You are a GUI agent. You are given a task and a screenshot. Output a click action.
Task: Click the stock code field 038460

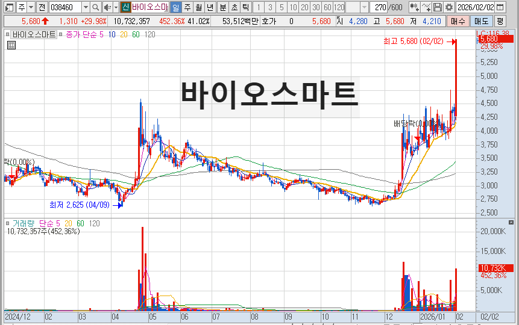pos(66,7)
